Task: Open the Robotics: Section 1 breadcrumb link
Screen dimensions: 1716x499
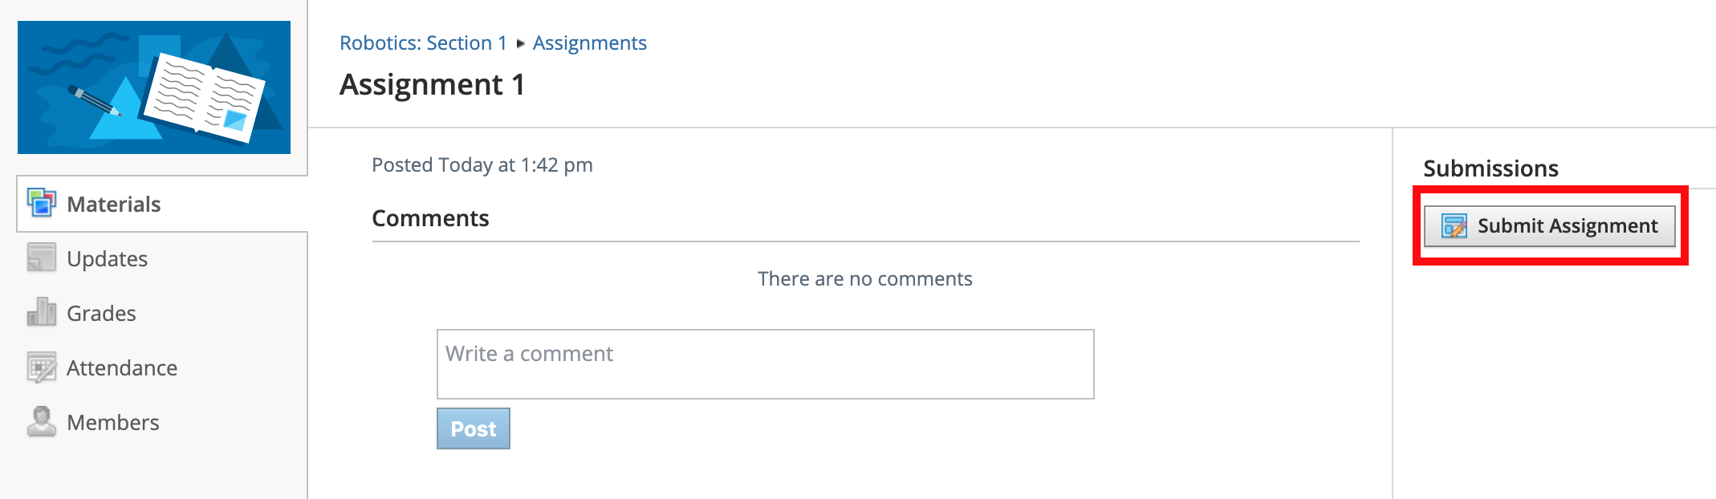Action: click(x=423, y=43)
